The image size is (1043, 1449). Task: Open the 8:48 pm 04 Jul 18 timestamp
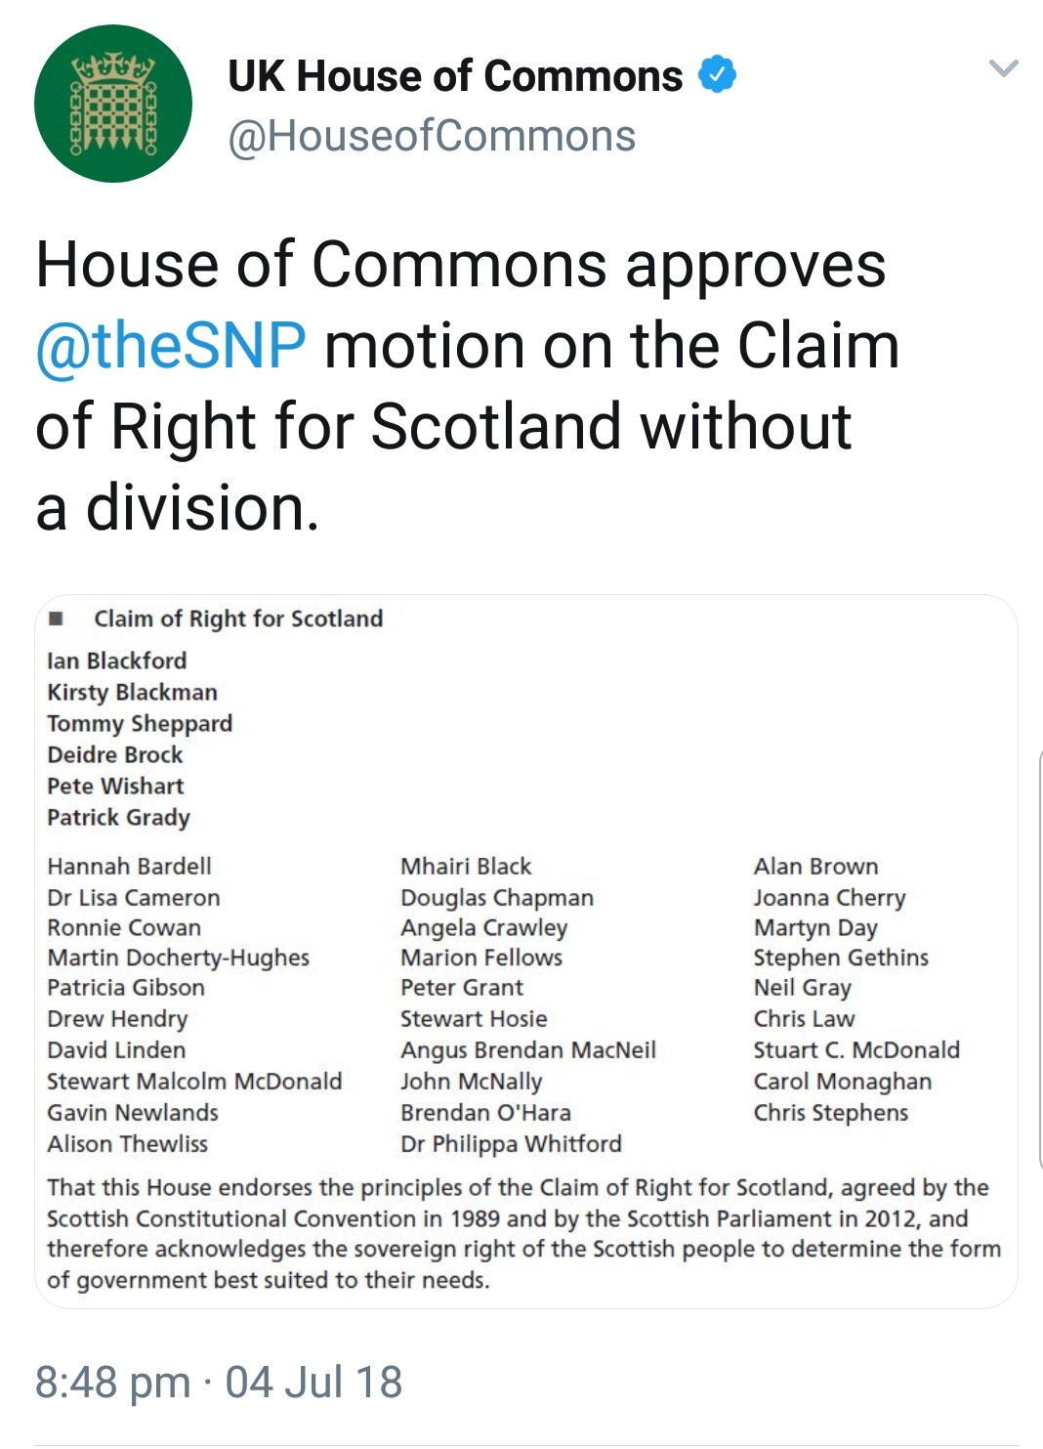[219, 1382]
